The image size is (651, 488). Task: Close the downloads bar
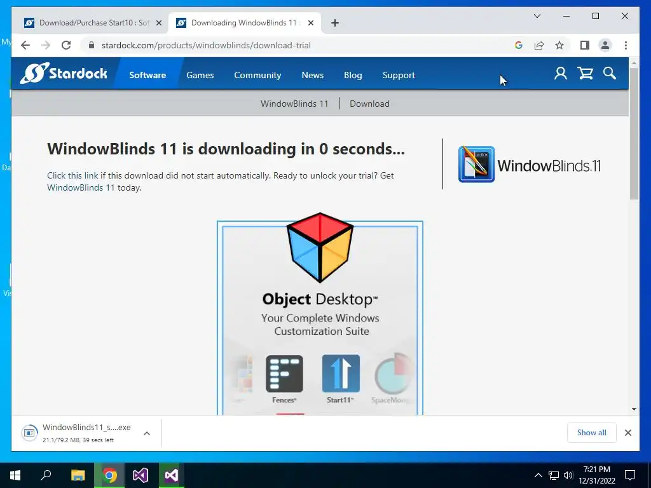[627, 433]
